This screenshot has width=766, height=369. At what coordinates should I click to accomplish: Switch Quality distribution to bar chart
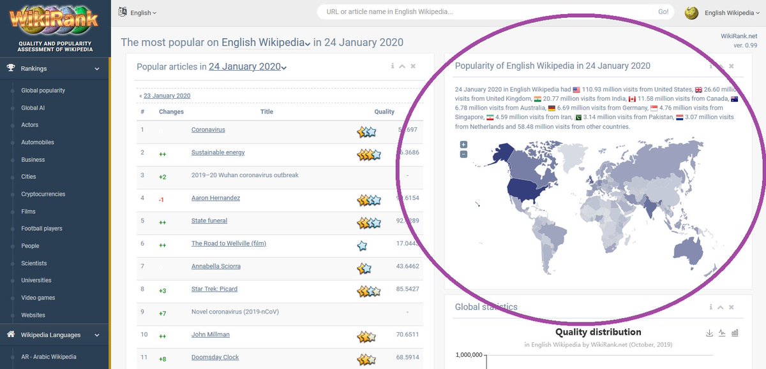(x=735, y=333)
